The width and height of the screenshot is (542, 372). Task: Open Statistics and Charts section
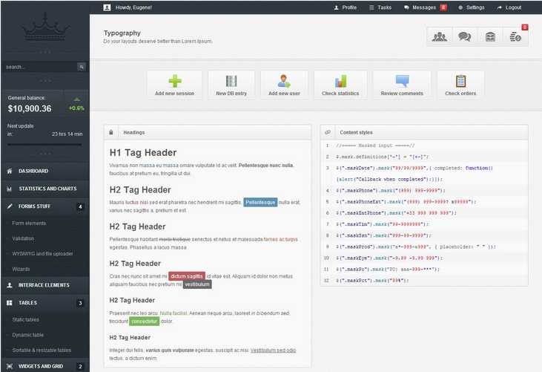[45, 189]
